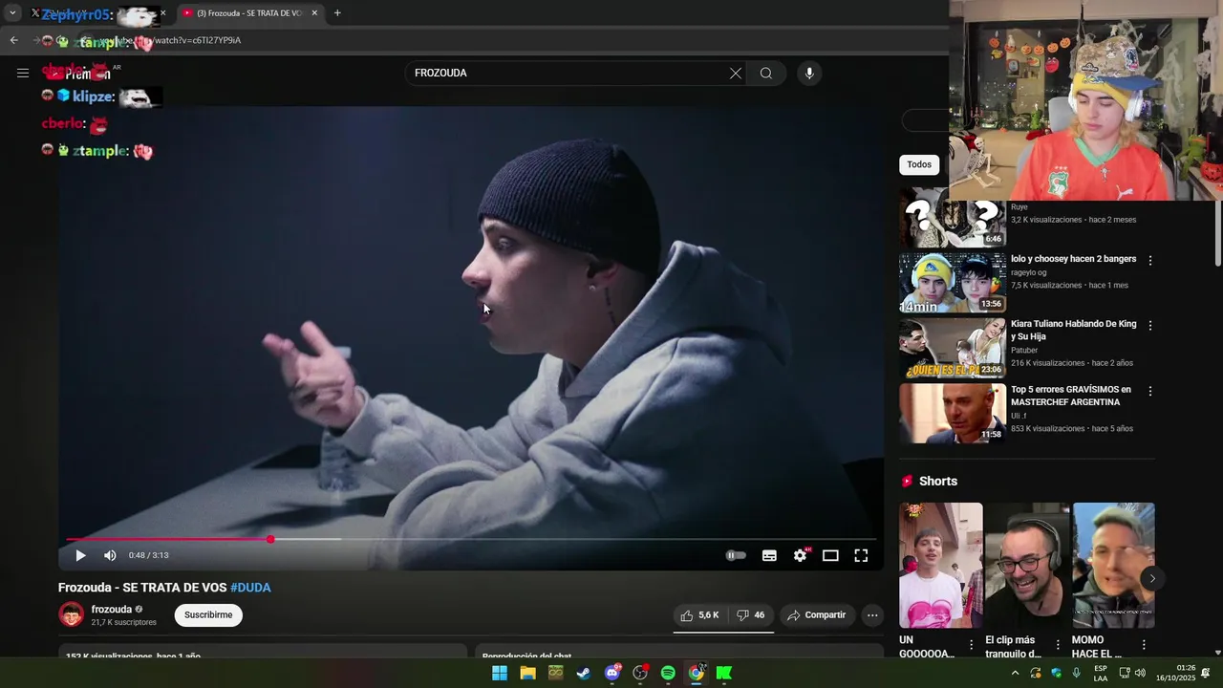Open Windows Start menu
Viewport: 1223px width, 688px height.
500,673
